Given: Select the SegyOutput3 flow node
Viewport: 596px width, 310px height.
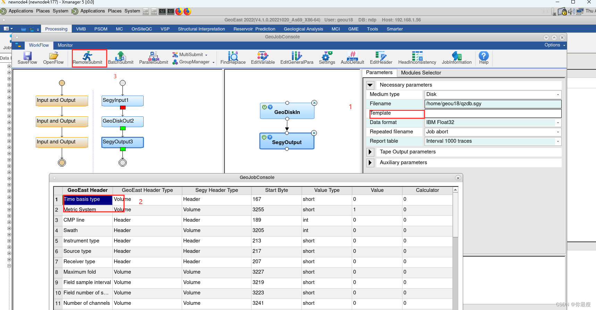Looking at the screenshot, I should click(x=122, y=142).
